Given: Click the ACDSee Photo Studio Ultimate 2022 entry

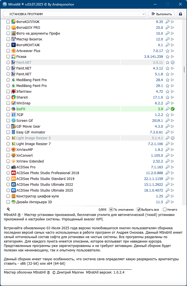Looking at the screenshot, I should [45, 185].
